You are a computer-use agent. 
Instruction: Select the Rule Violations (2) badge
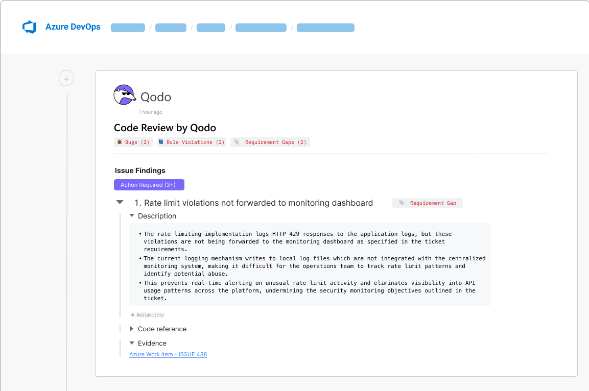(192, 142)
